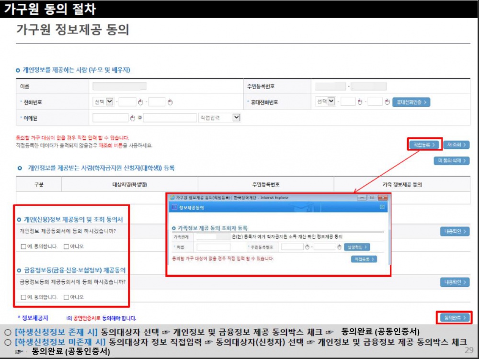Screen dimensions: 479x359
Task: Click the mouse icon beside 주민등록번호 in popup
Action: 307,247
